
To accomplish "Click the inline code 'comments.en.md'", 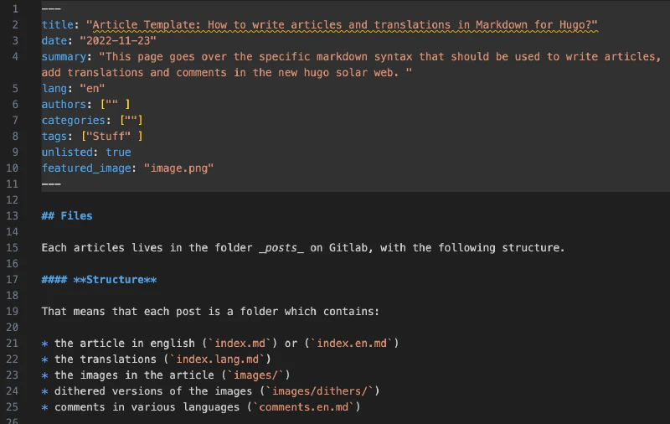I will (x=303, y=407).
